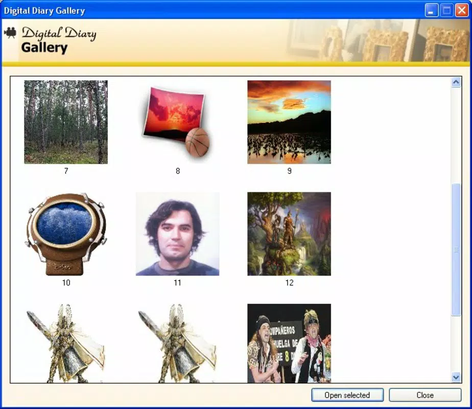This screenshot has height=409, width=472.
Task: Click the label "7" under forest image
Action: [x=66, y=171]
